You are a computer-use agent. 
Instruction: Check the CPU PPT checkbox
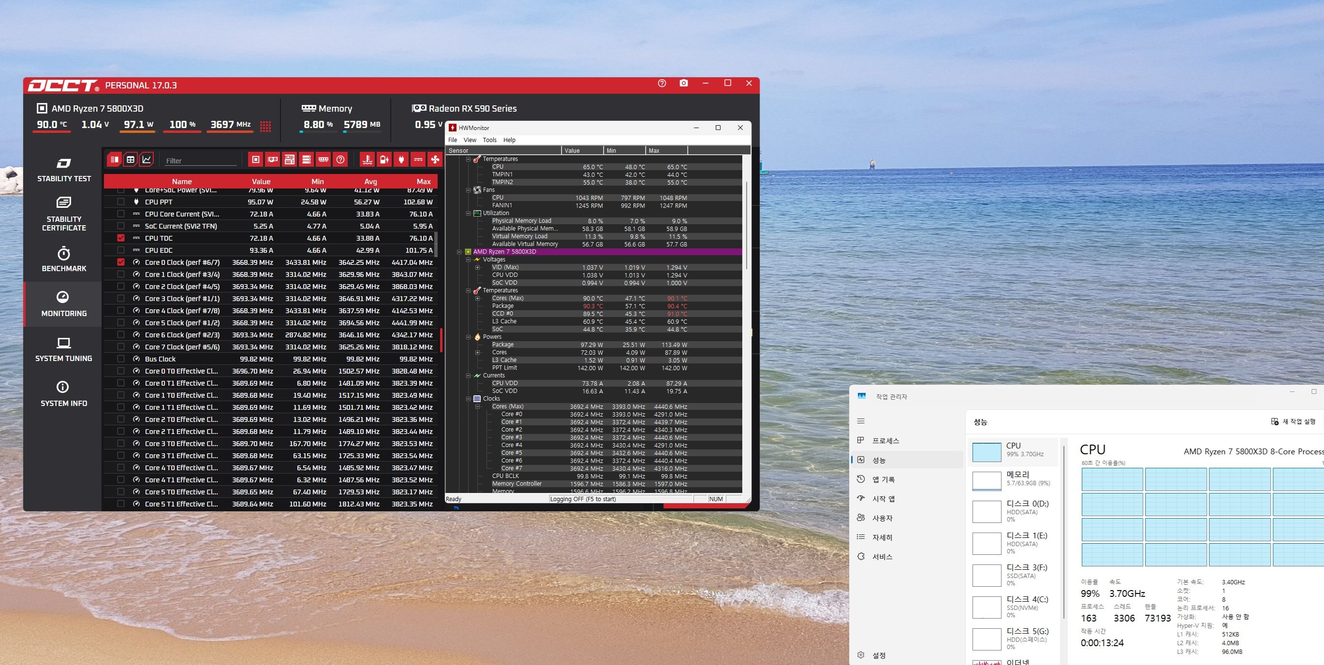[x=121, y=202]
